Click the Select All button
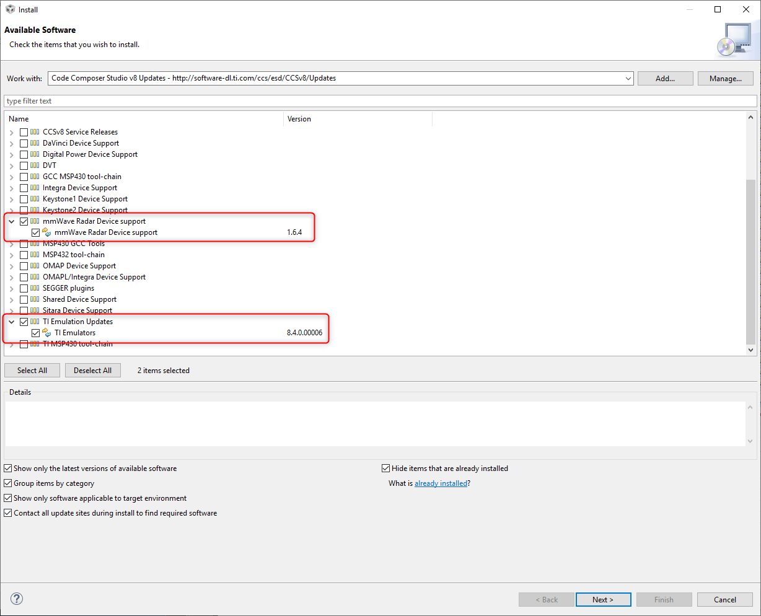This screenshot has height=616, width=761. coord(32,371)
